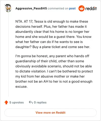Click the "abundantly clear" text line
This screenshot has height=121, width=101.
(x=52, y=32)
